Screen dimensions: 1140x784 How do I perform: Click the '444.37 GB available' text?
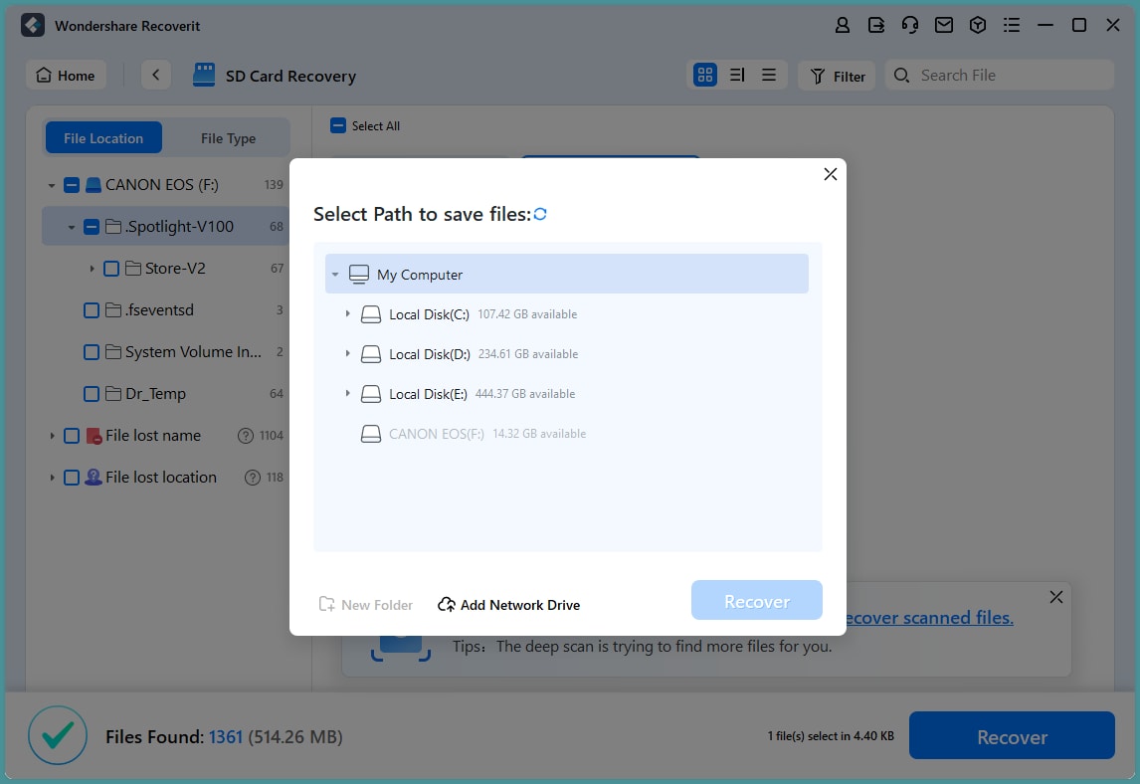525,394
